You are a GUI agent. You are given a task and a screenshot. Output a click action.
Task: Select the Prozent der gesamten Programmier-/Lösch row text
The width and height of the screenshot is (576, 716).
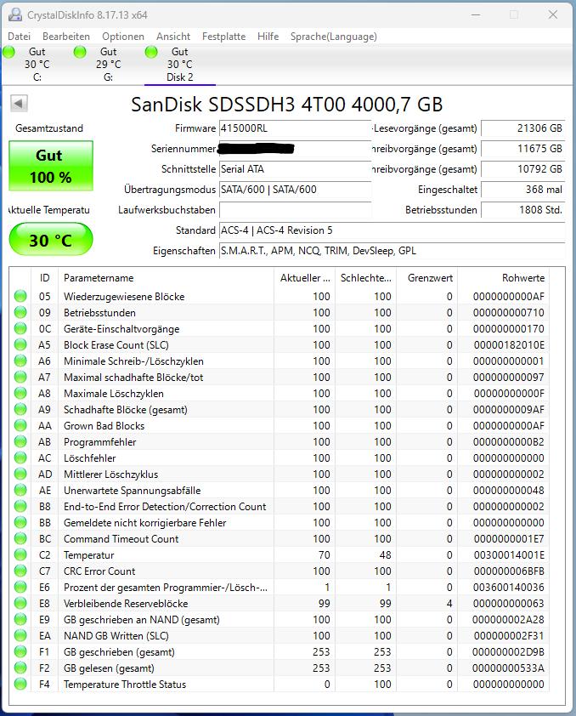[166, 588]
